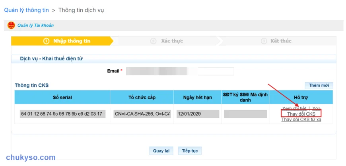
Task: Click the expiry date field 12/01/2029
Action: (198, 114)
